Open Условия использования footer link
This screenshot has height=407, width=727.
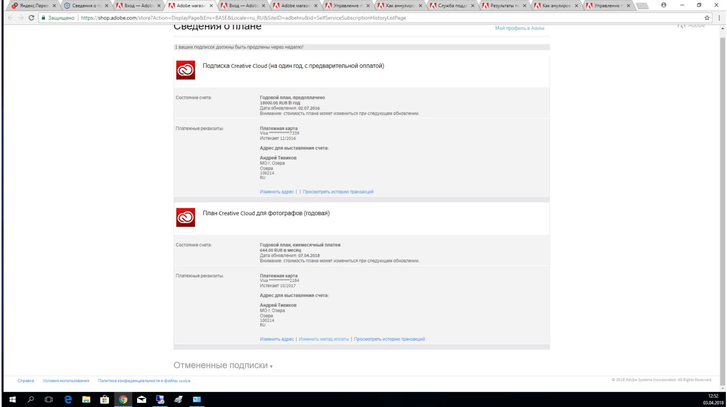tap(66, 381)
